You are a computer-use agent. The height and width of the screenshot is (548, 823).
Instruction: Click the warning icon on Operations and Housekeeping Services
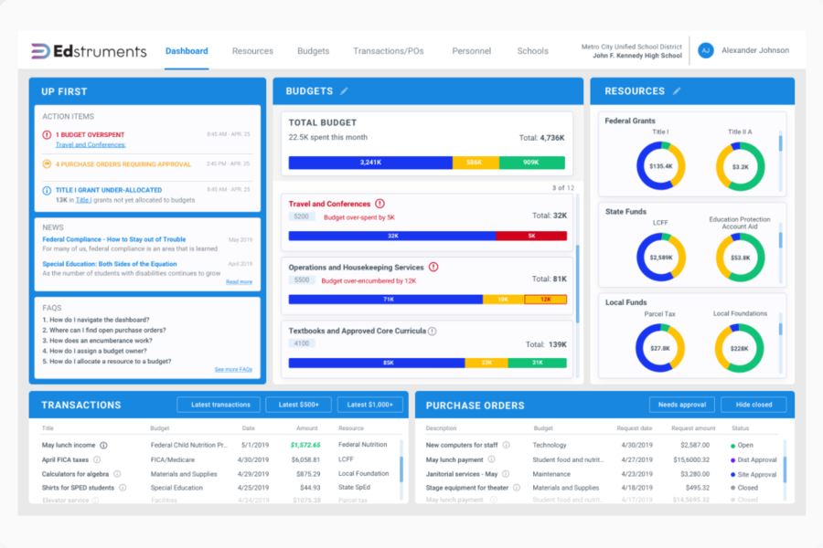(433, 267)
